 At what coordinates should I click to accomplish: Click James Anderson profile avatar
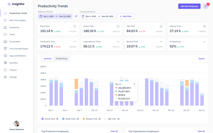click(x=17, y=123)
